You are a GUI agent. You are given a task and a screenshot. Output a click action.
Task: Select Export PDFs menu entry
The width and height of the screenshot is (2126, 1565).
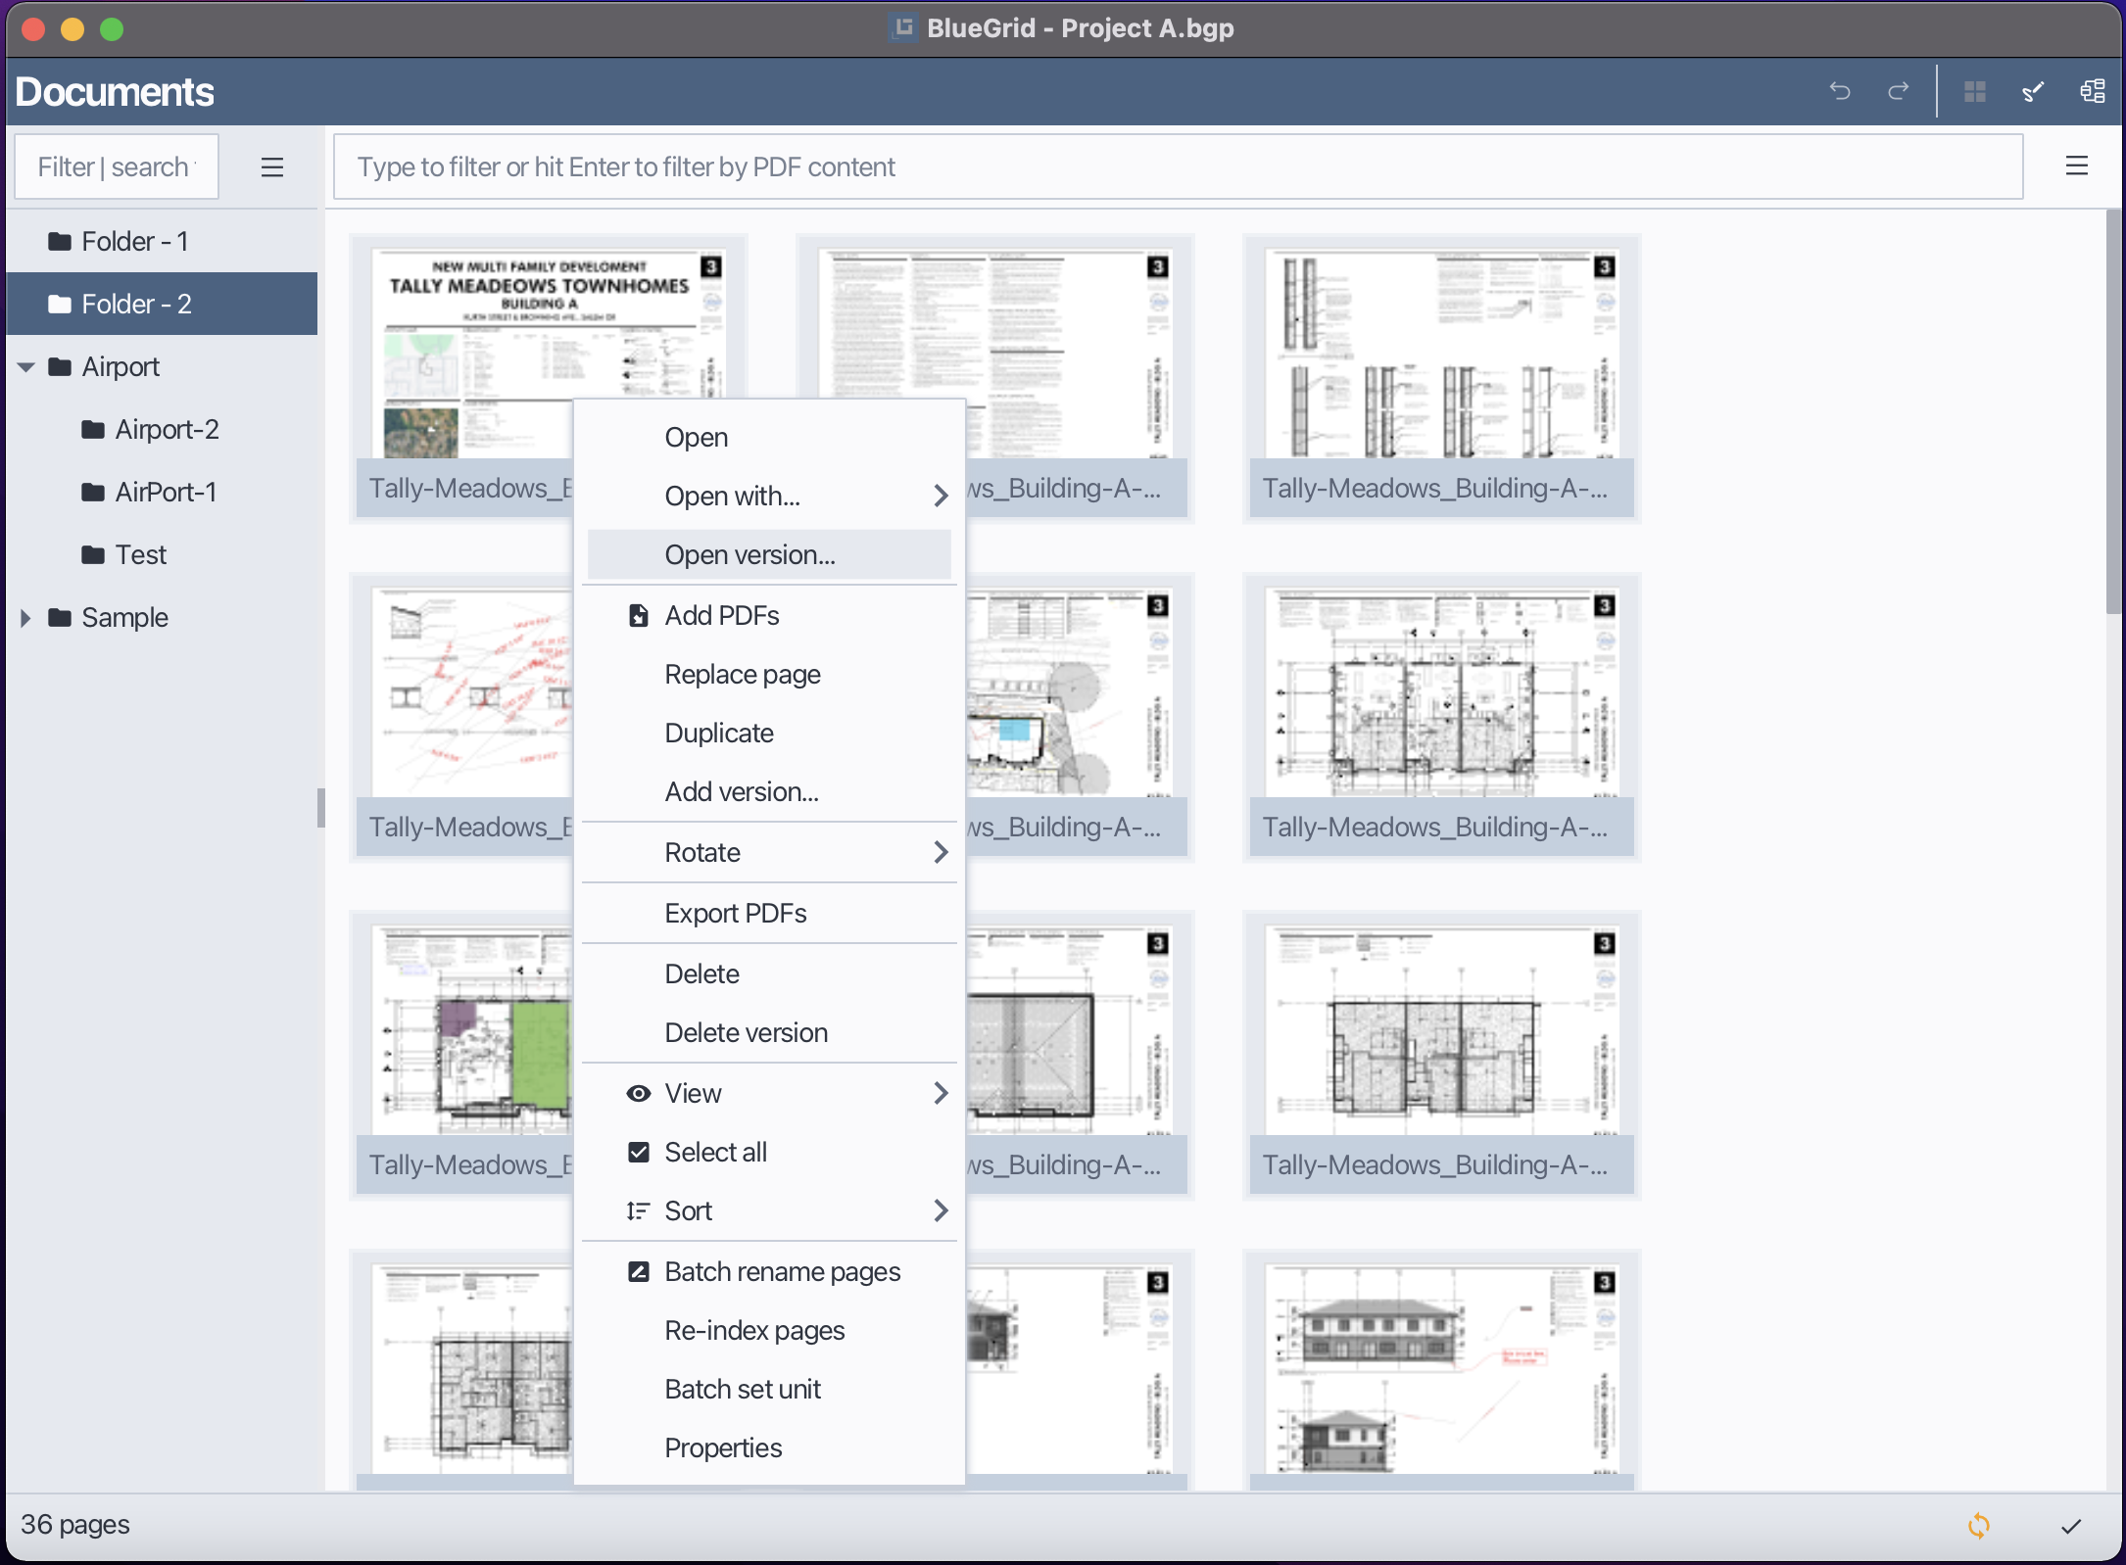[x=735, y=913]
